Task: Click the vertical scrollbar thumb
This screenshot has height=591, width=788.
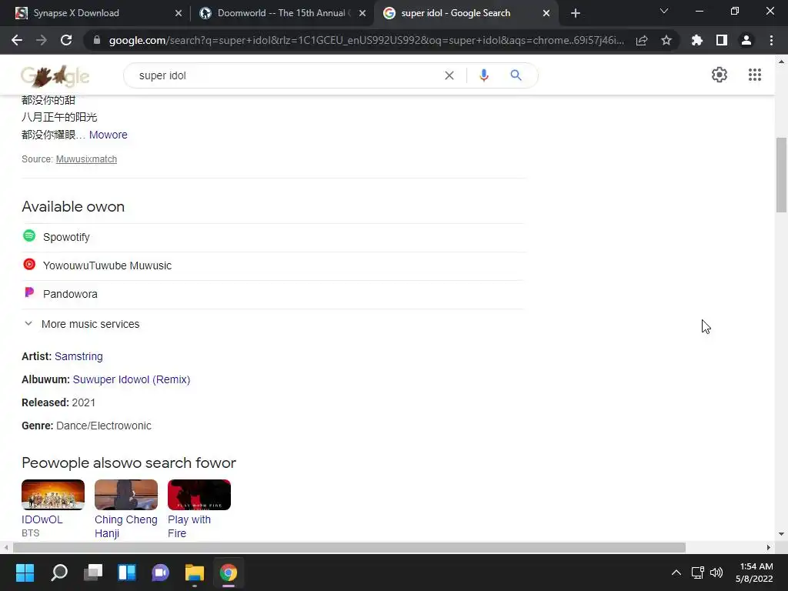Action: [781, 175]
